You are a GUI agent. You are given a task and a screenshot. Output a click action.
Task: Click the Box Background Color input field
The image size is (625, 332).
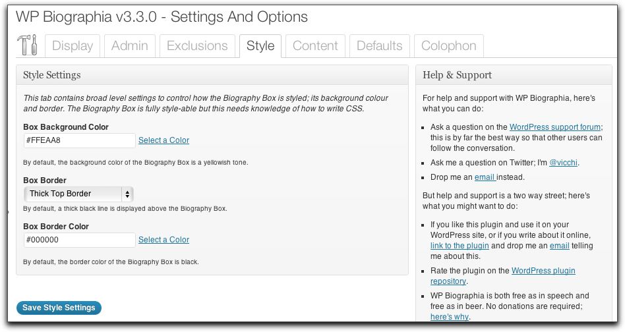[x=79, y=140]
